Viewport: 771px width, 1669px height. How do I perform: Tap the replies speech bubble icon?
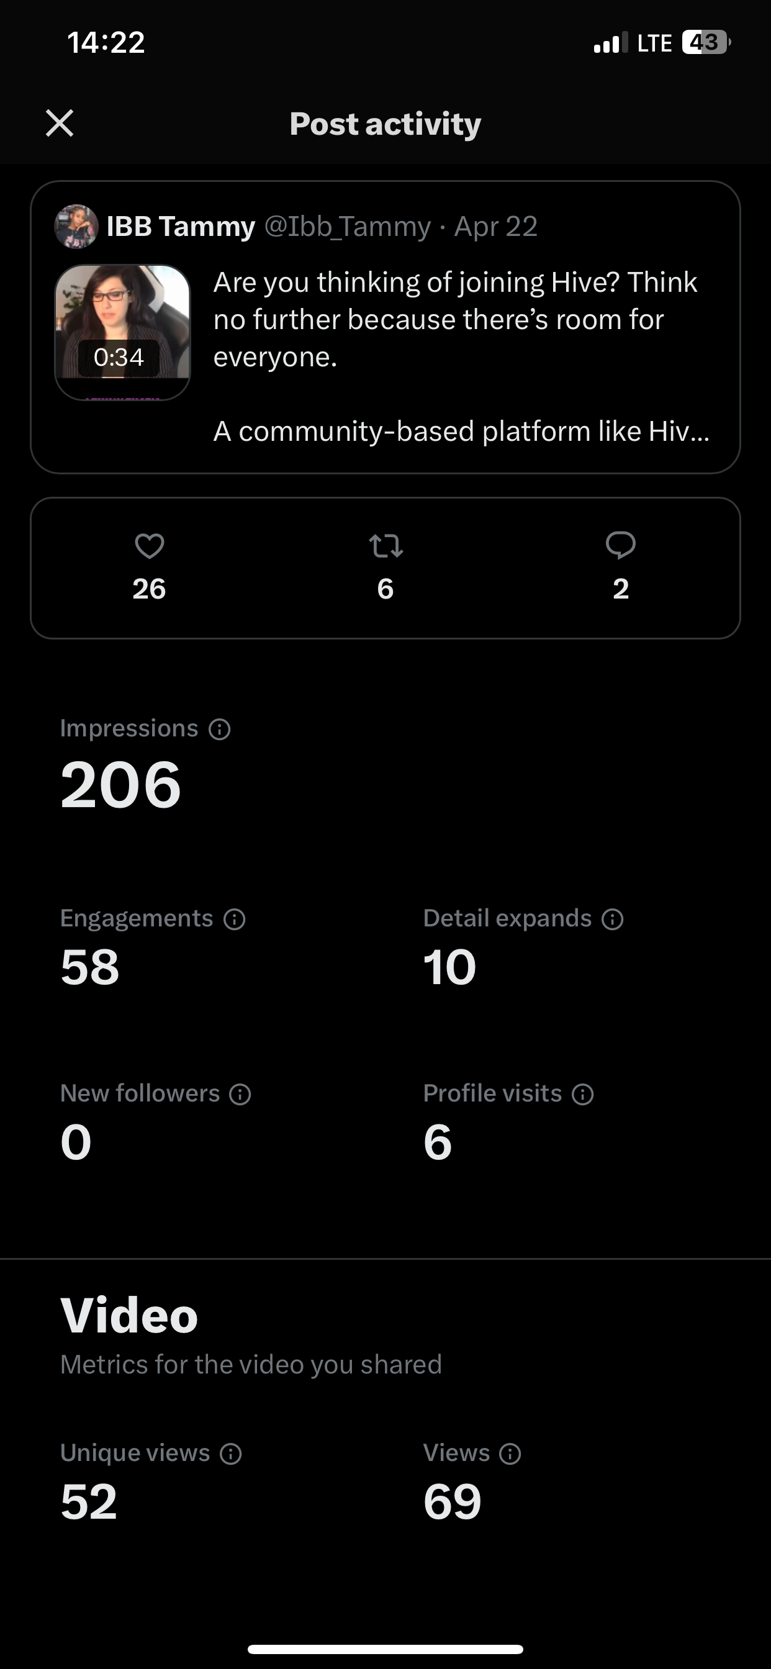point(620,546)
